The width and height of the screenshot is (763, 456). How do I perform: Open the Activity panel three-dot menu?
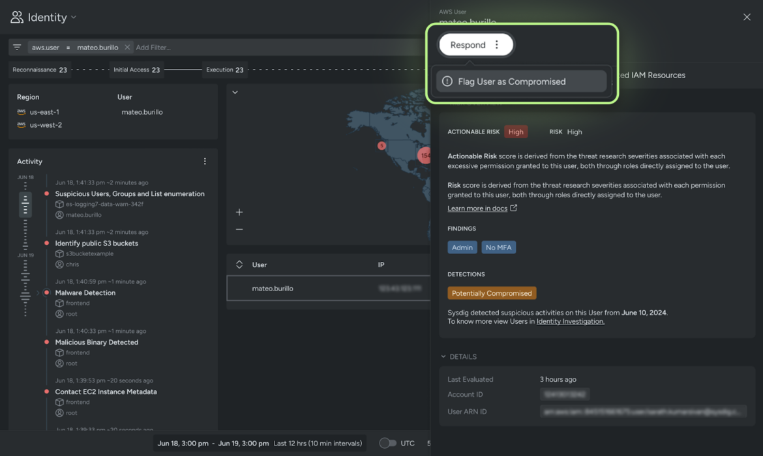click(205, 161)
